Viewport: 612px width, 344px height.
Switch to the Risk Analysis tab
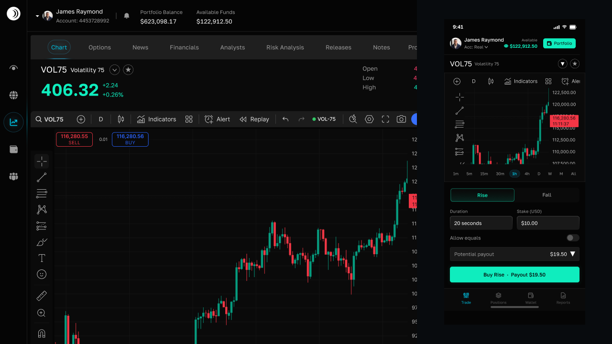(x=285, y=47)
